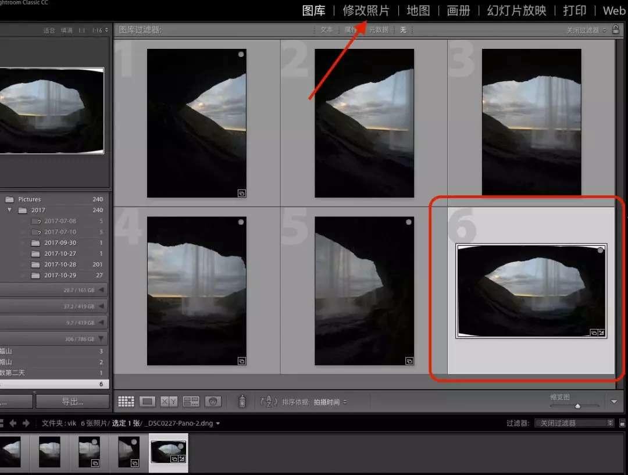Switch to Loupe view in the toolbar

coord(147,401)
